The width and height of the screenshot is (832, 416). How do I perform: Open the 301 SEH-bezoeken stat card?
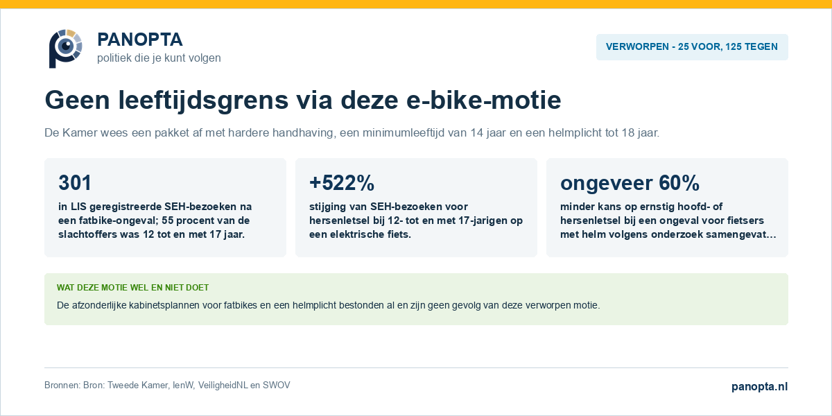165,207
